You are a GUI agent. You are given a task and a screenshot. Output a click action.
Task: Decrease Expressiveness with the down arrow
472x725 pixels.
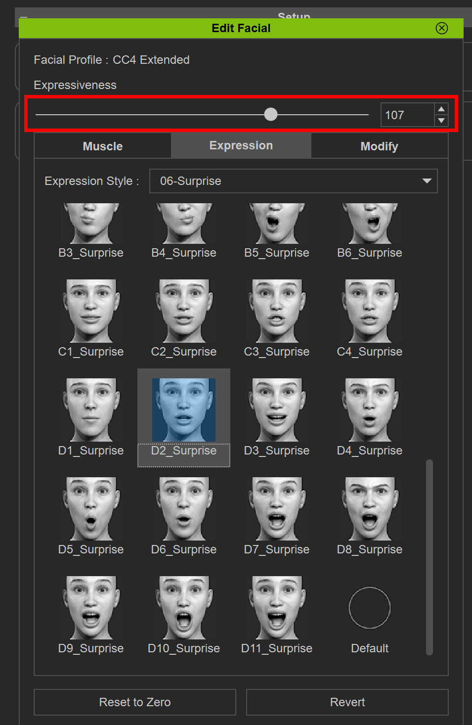(441, 121)
